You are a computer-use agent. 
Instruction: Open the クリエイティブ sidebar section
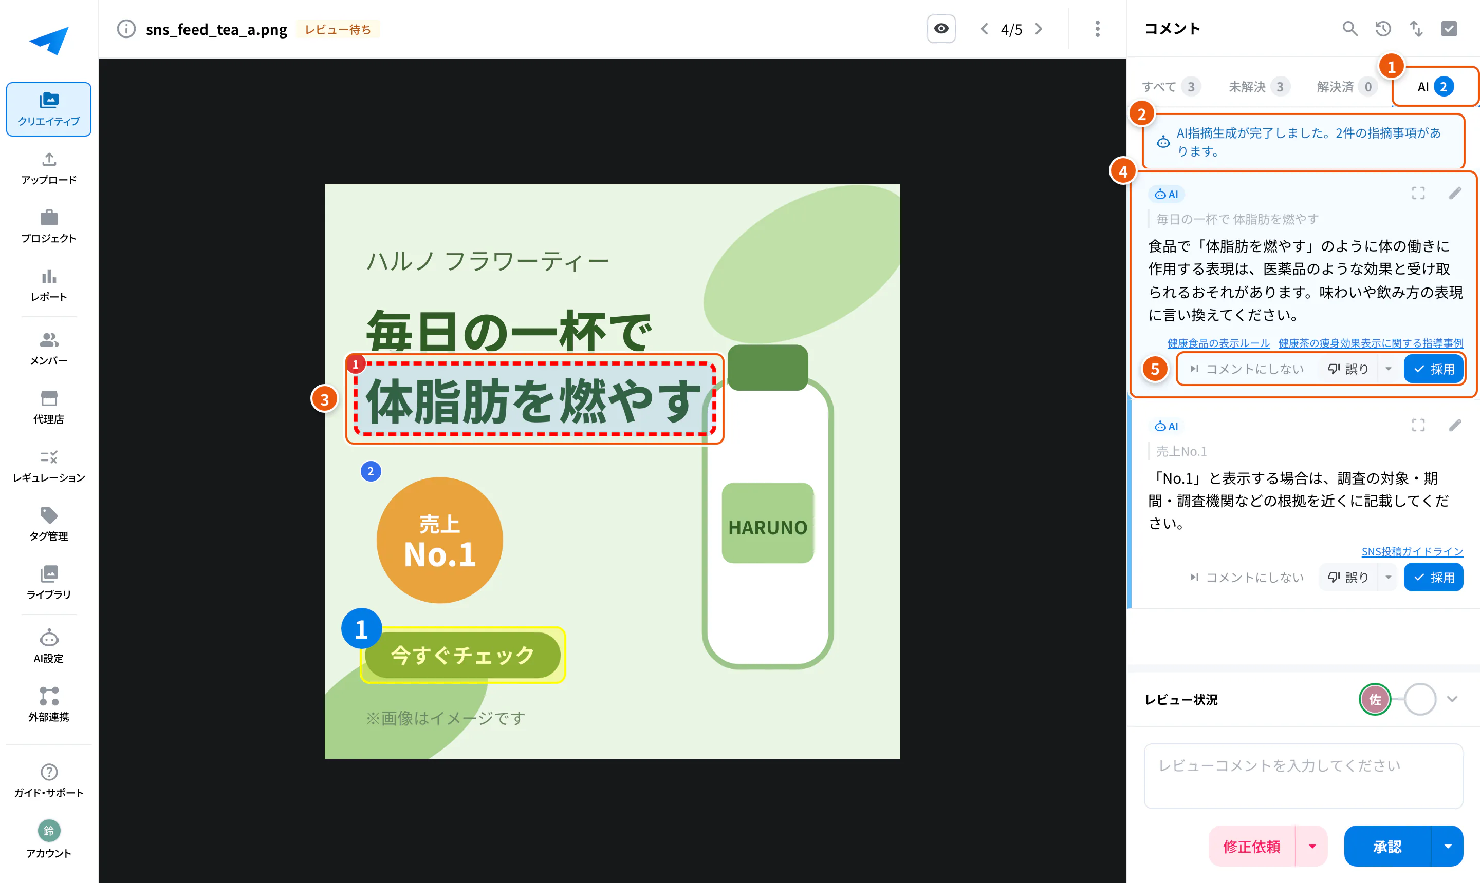pyautogui.click(x=49, y=109)
